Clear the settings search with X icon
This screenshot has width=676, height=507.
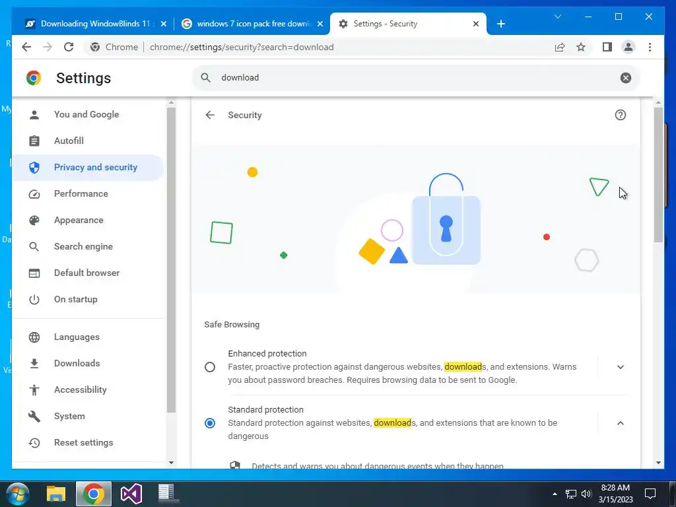pyautogui.click(x=626, y=78)
